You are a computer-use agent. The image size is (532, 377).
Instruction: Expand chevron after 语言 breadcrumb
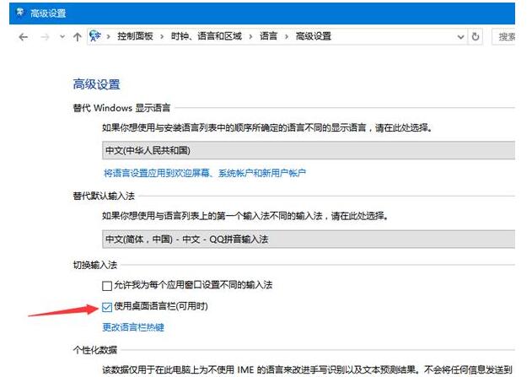287,36
